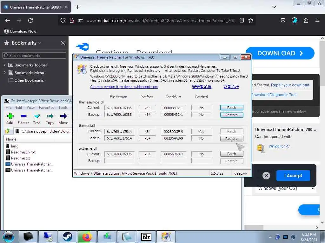Open the Windows (your OS) dropdown
Viewport: 325px width, 243px height.
[x=286, y=189]
